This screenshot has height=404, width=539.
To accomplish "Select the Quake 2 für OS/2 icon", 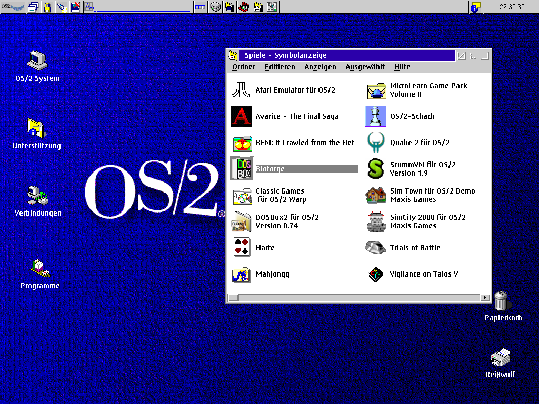I will (x=376, y=142).
